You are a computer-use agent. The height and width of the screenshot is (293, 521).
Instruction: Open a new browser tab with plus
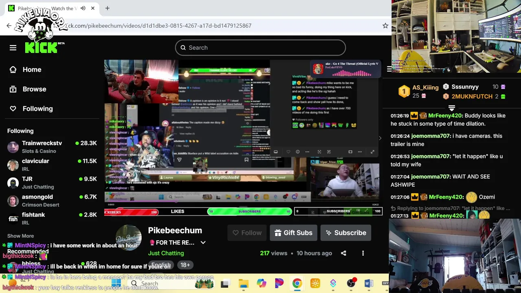pyautogui.click(x=107, y=8)
